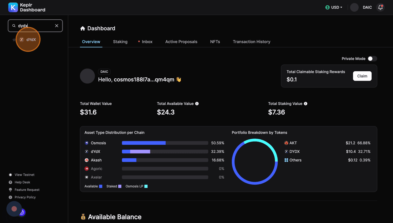Click info icon beside Total Available Value
Screen dimensions: 393x223
pos(197,104)
